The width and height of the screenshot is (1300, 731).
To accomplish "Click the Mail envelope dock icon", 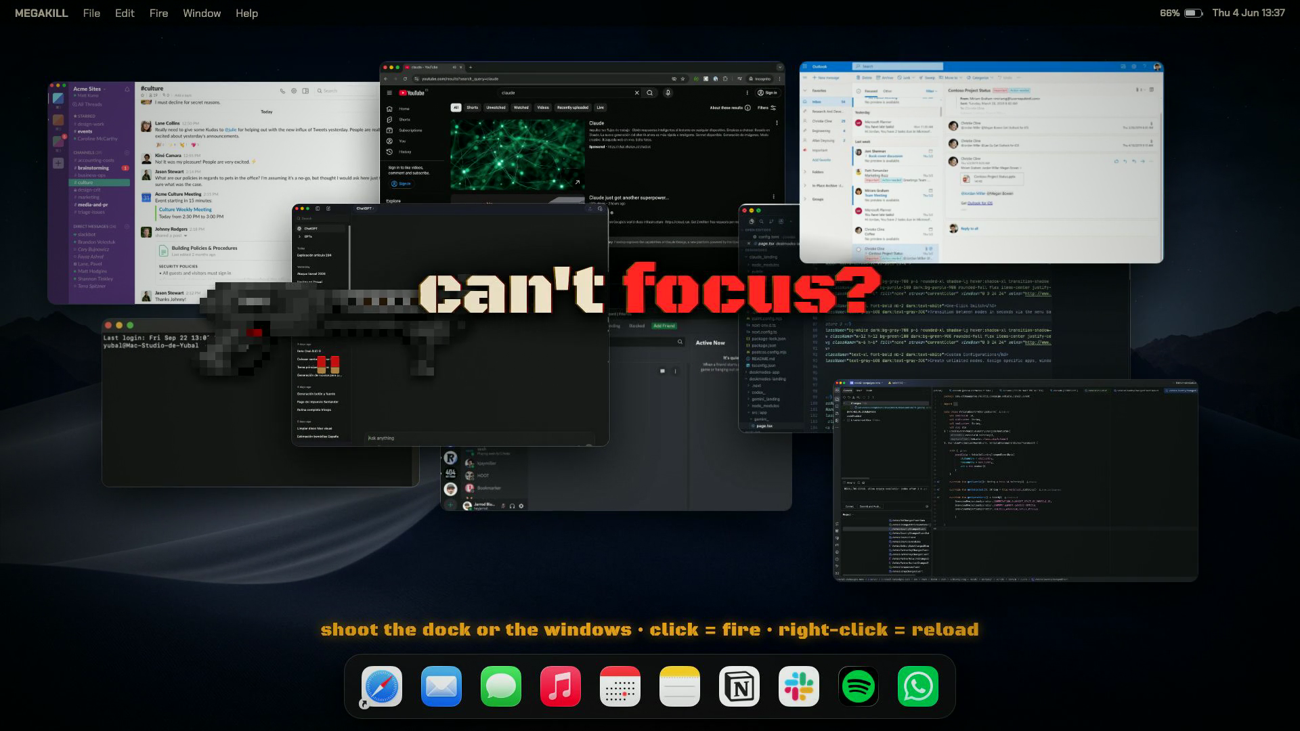I will coord(441,686).
